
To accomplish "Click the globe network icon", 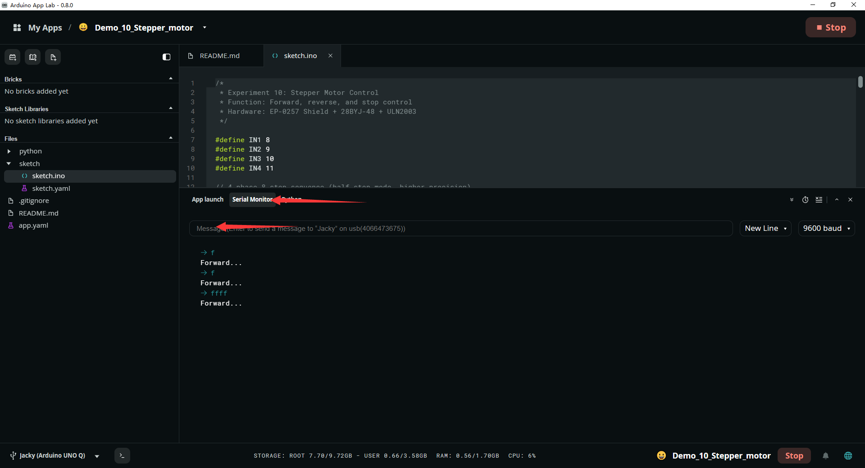I will [848, 455].
